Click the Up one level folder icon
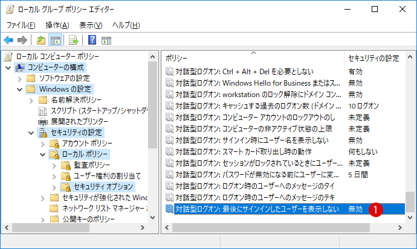This screenshot has height=249, width=417. pos(41,40)
